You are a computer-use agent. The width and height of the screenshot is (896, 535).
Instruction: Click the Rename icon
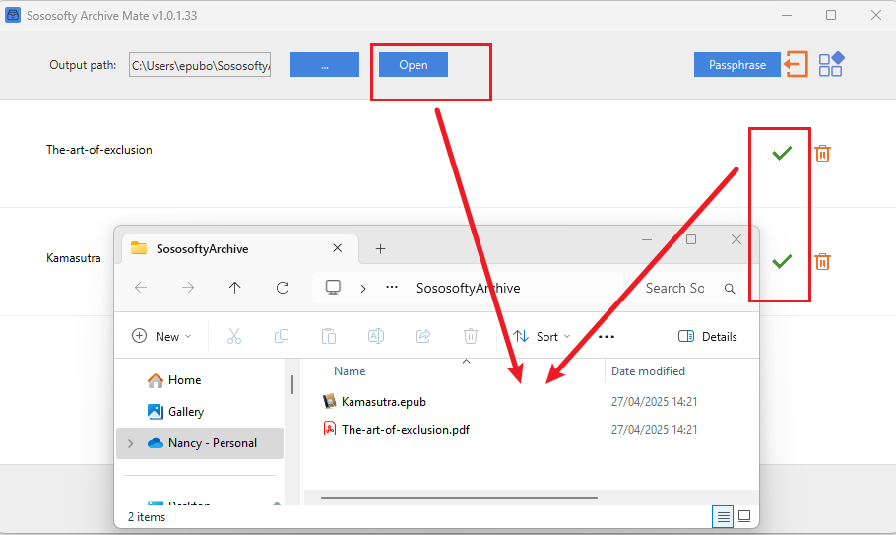(x=376, y=336)
